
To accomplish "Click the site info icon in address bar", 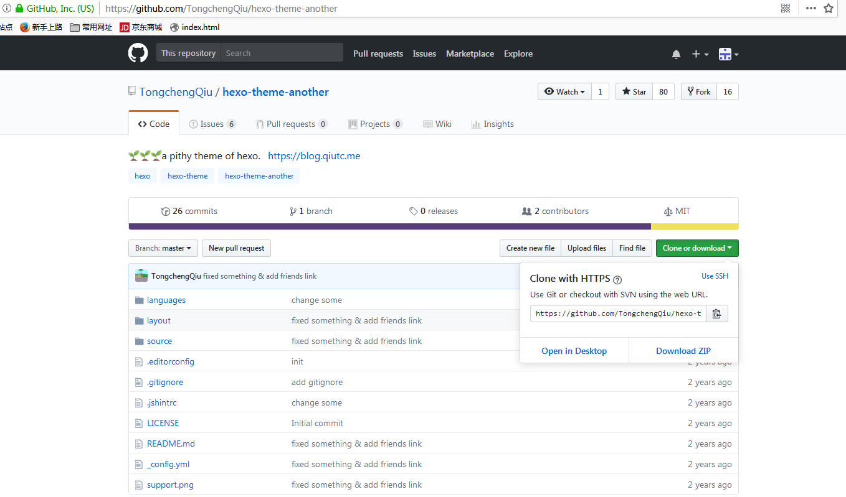I will coord(7,9).
